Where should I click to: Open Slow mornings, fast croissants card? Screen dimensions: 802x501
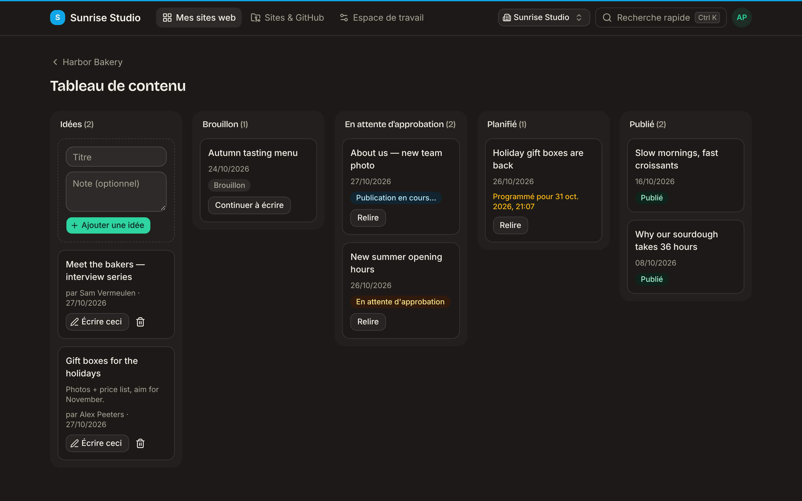coord(685,175)
